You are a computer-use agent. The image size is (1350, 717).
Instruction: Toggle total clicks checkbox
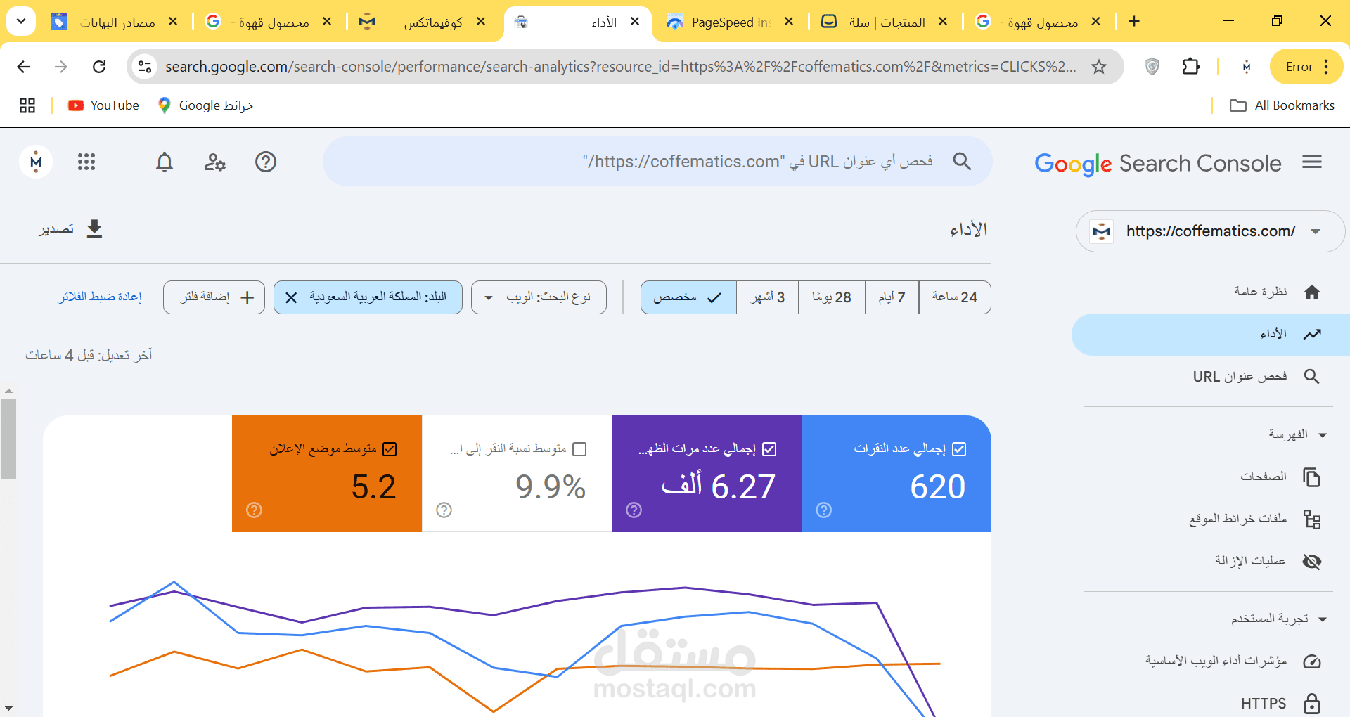click(959, 449)
